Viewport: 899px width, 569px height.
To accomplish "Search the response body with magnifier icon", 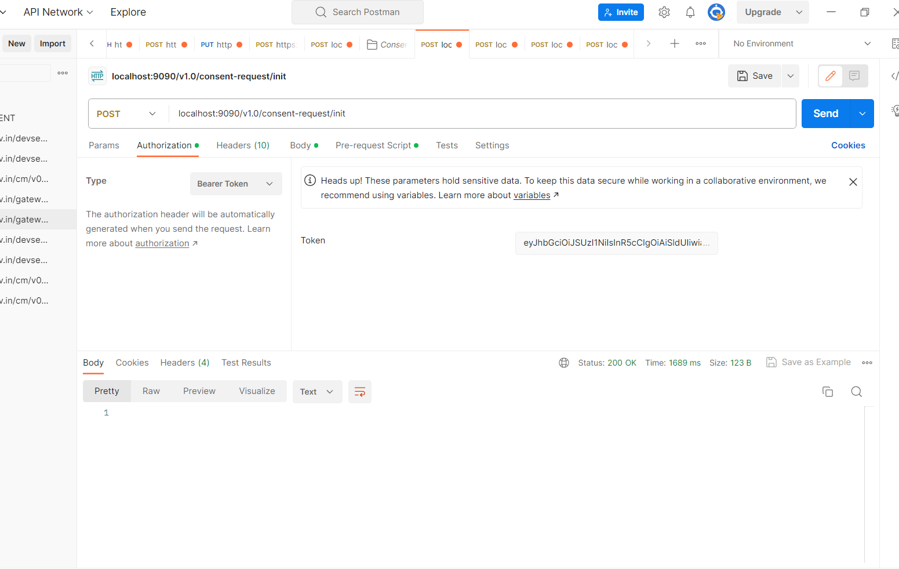I will [856, 392].
